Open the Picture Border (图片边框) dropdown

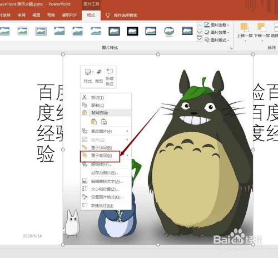coord(217,24)
